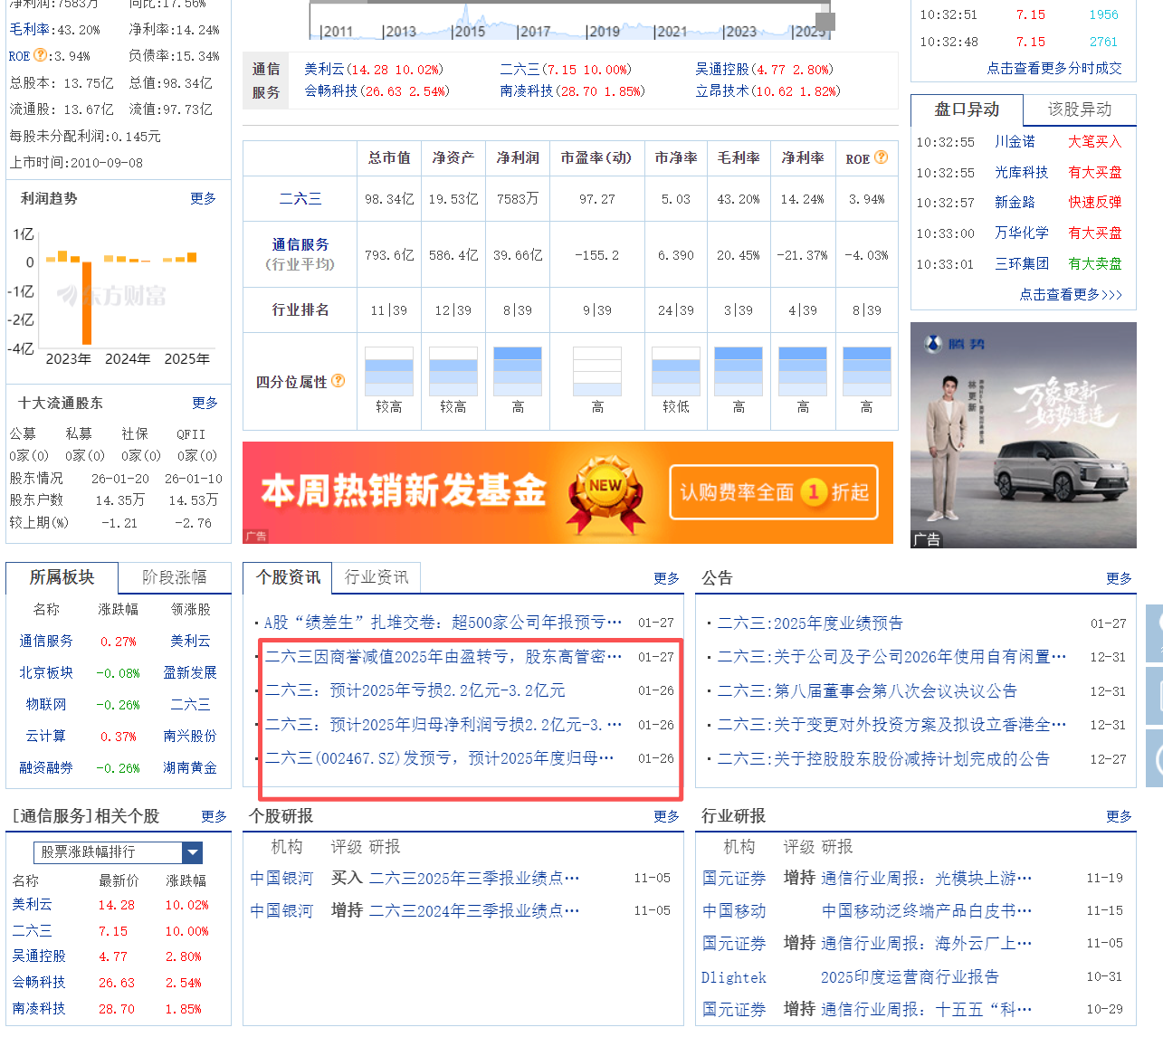Image resolution: width=1163 pixels, height=1037 pixels.
Task: Open announcement 第八届董事会第八次会议决议公告
Action: click(867, 691)
